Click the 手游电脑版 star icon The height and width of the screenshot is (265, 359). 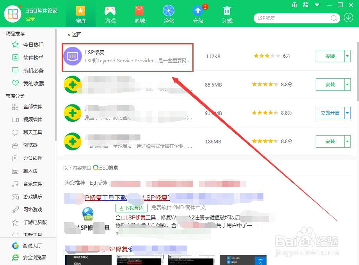15,222
